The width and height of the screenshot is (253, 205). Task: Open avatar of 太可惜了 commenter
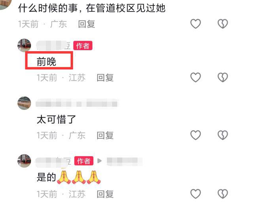(x=24, y=103)
